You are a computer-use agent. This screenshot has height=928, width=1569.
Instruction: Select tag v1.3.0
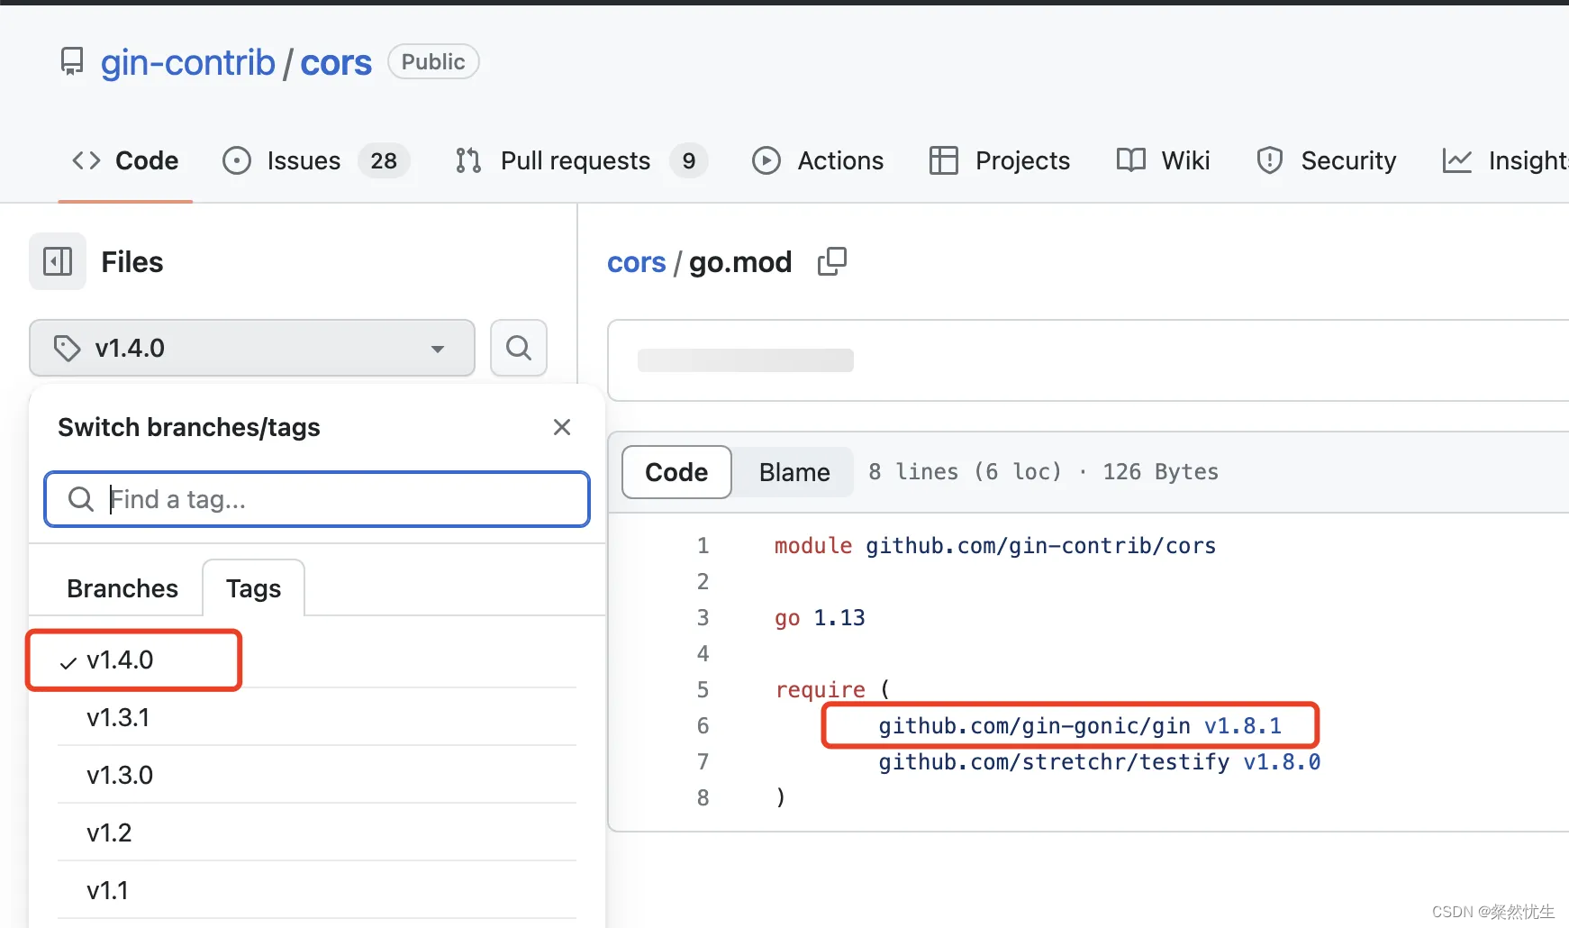[x=317, y=775]
